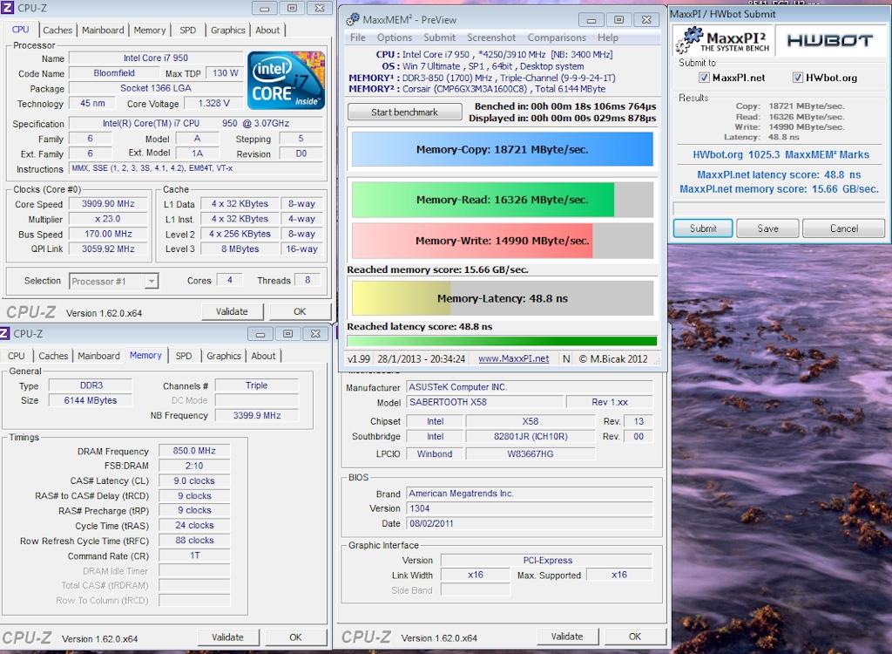
Task: Click the empty text field above Submit button
Action: [779, 208]
